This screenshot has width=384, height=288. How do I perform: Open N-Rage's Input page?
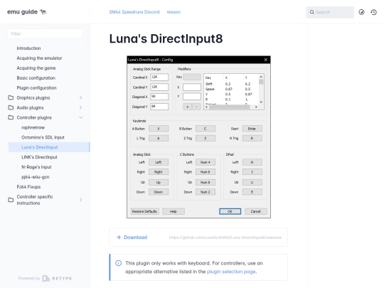[36, 167]
